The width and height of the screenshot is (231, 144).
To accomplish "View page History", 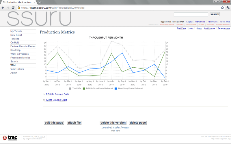I will tap(199, 28).
